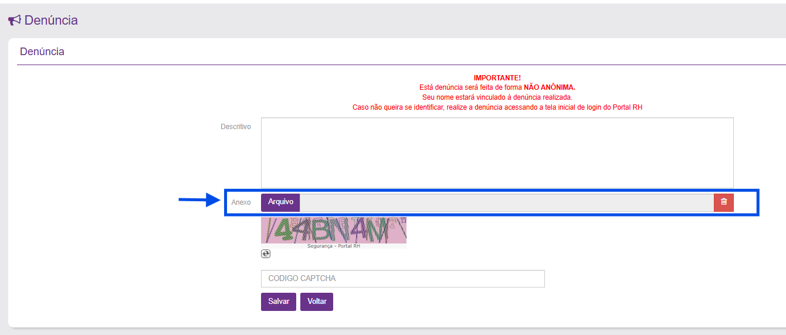Click the Denúncia panel header text

pos(42,52)
